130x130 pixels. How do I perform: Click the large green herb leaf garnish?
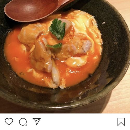tap(58, 29)
